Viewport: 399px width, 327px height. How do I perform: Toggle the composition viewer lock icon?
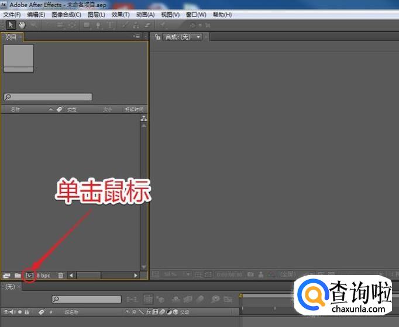(x=158, y=37)
